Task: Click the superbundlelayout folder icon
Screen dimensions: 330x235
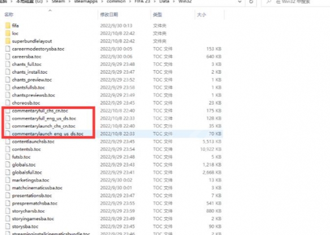Action: (8, 41)
